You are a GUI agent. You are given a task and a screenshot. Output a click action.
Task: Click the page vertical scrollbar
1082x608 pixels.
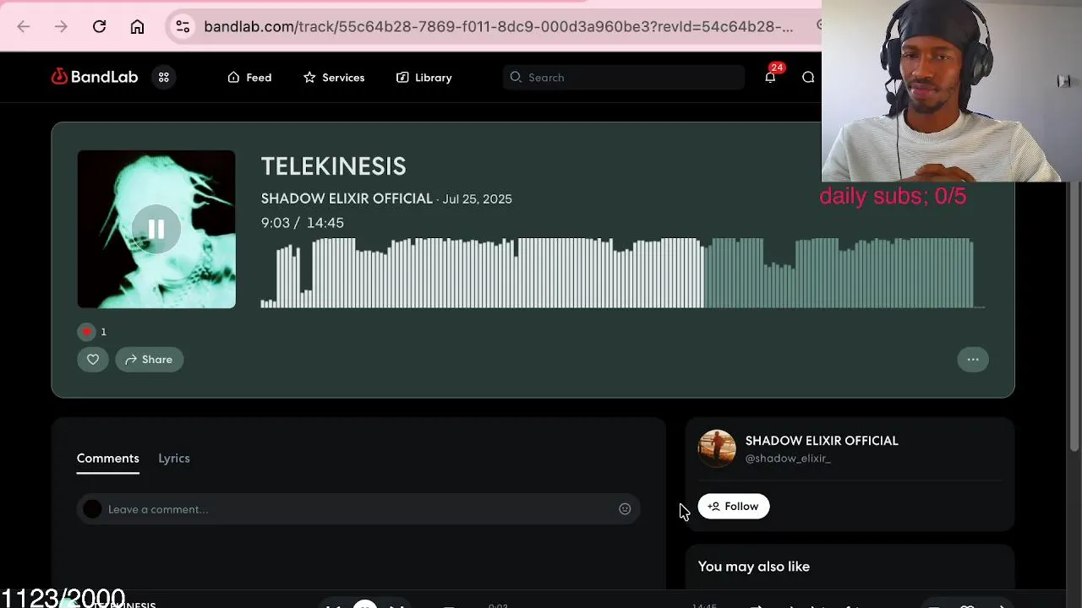[1074, 317]
